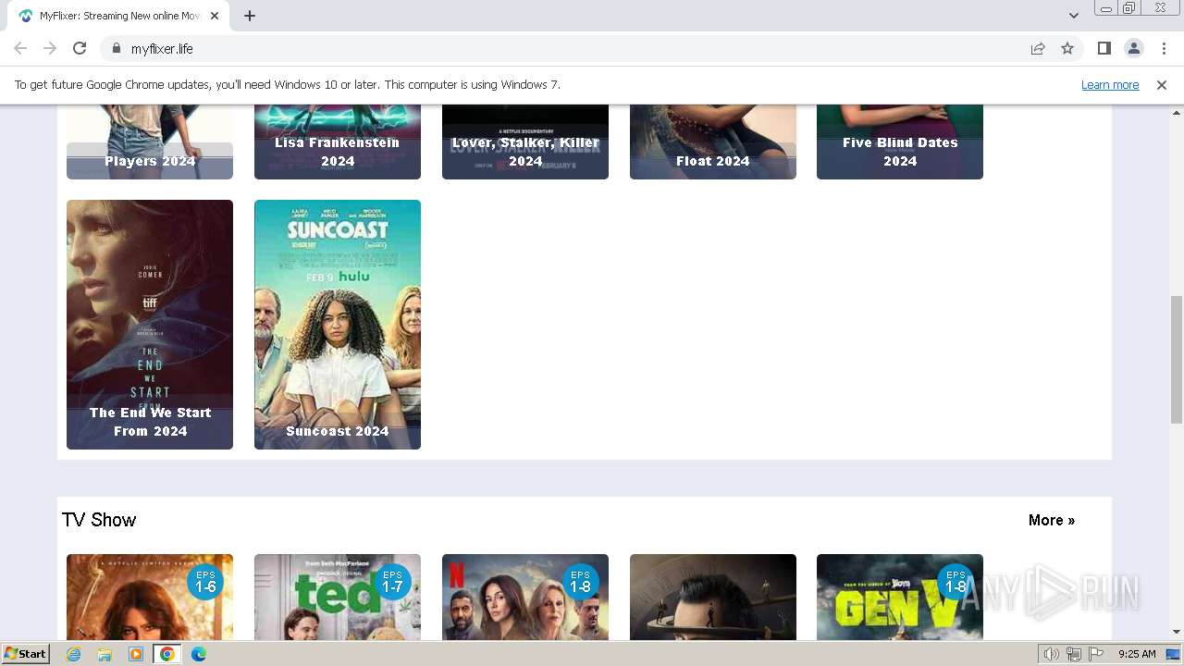Click the TV Show section heading

coord(99,520)
